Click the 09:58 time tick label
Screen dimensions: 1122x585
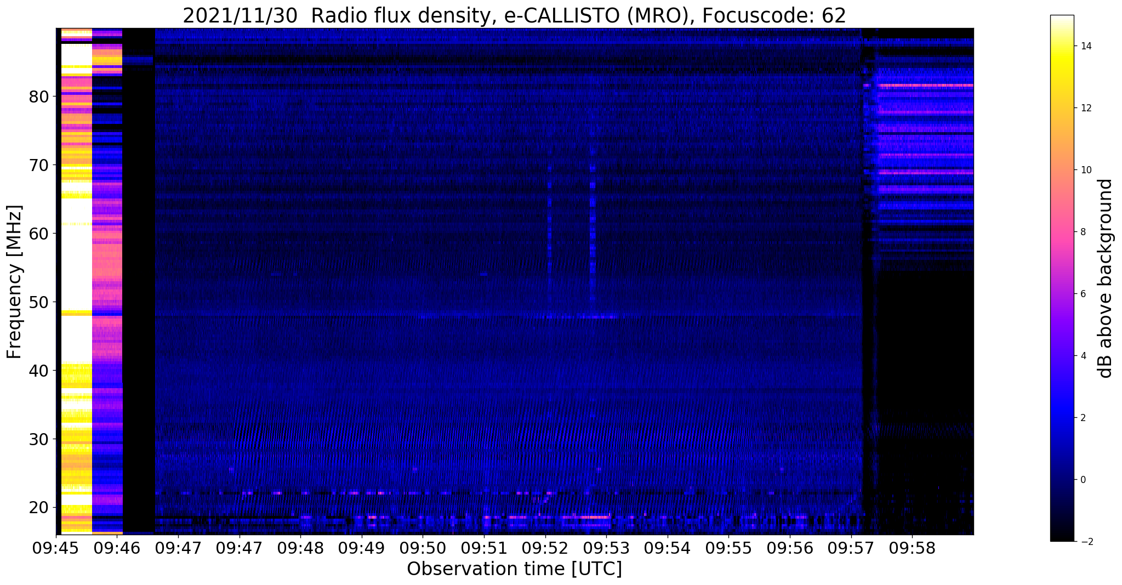[x=912, y=548]
